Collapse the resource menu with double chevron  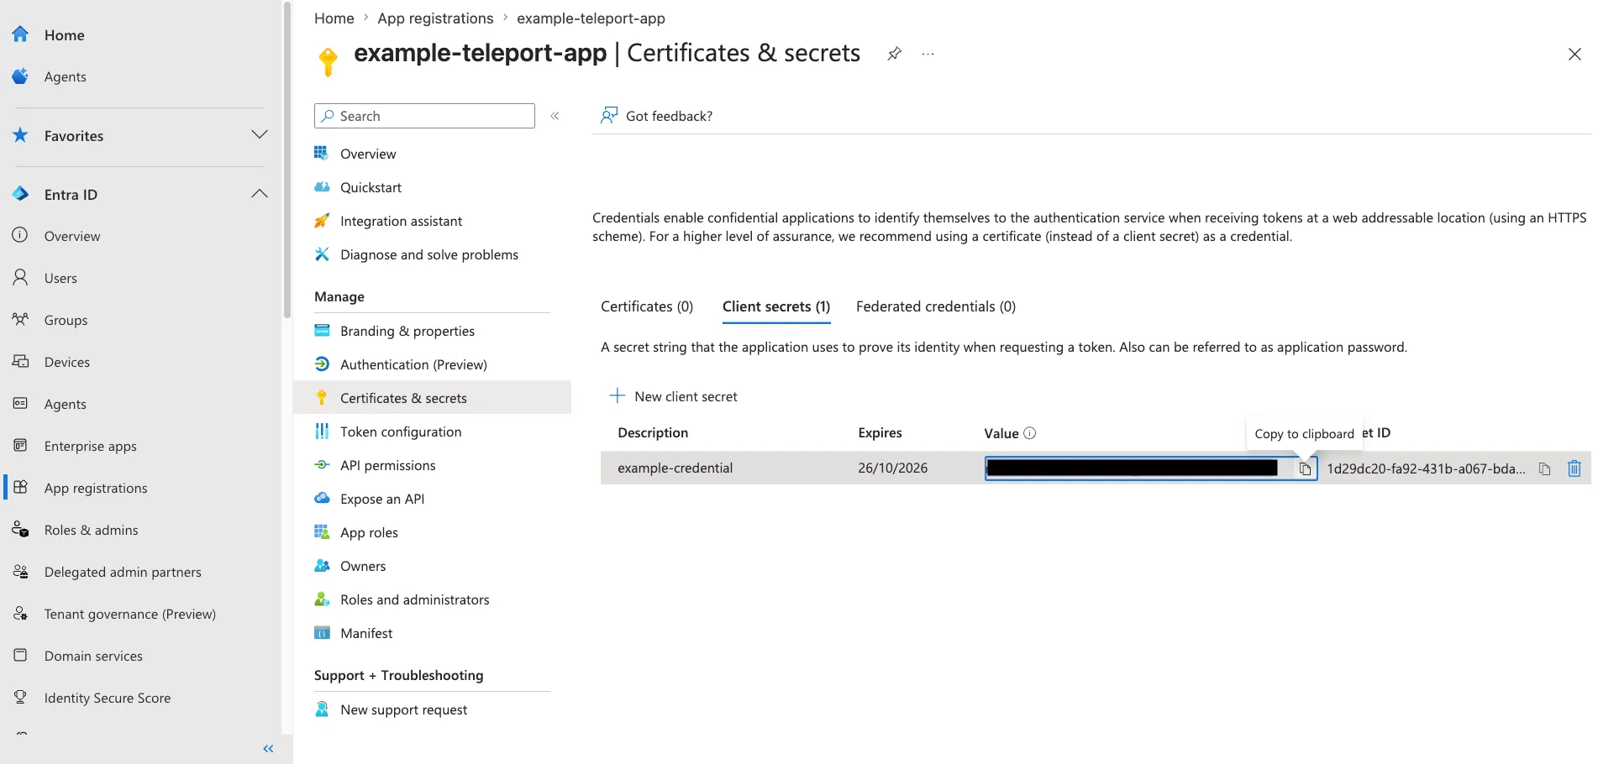click(x=555, y=116)
